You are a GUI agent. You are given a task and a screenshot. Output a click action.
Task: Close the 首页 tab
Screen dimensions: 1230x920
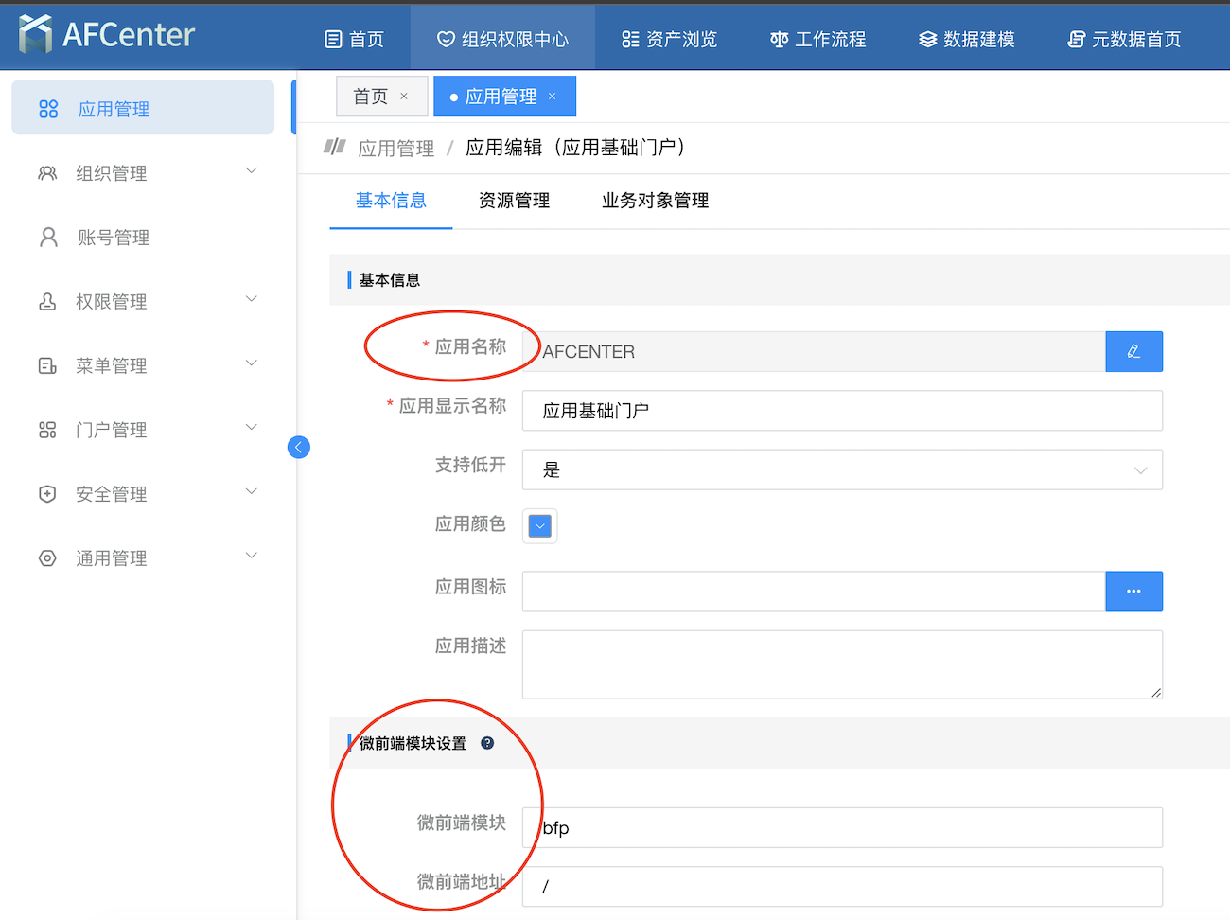pos(403,96)
